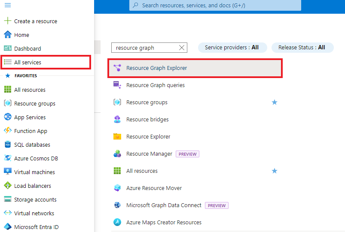The height and width of the screenshot is (232, 345).
Task: Open the Resource Manager preview service
Action: 149,154
